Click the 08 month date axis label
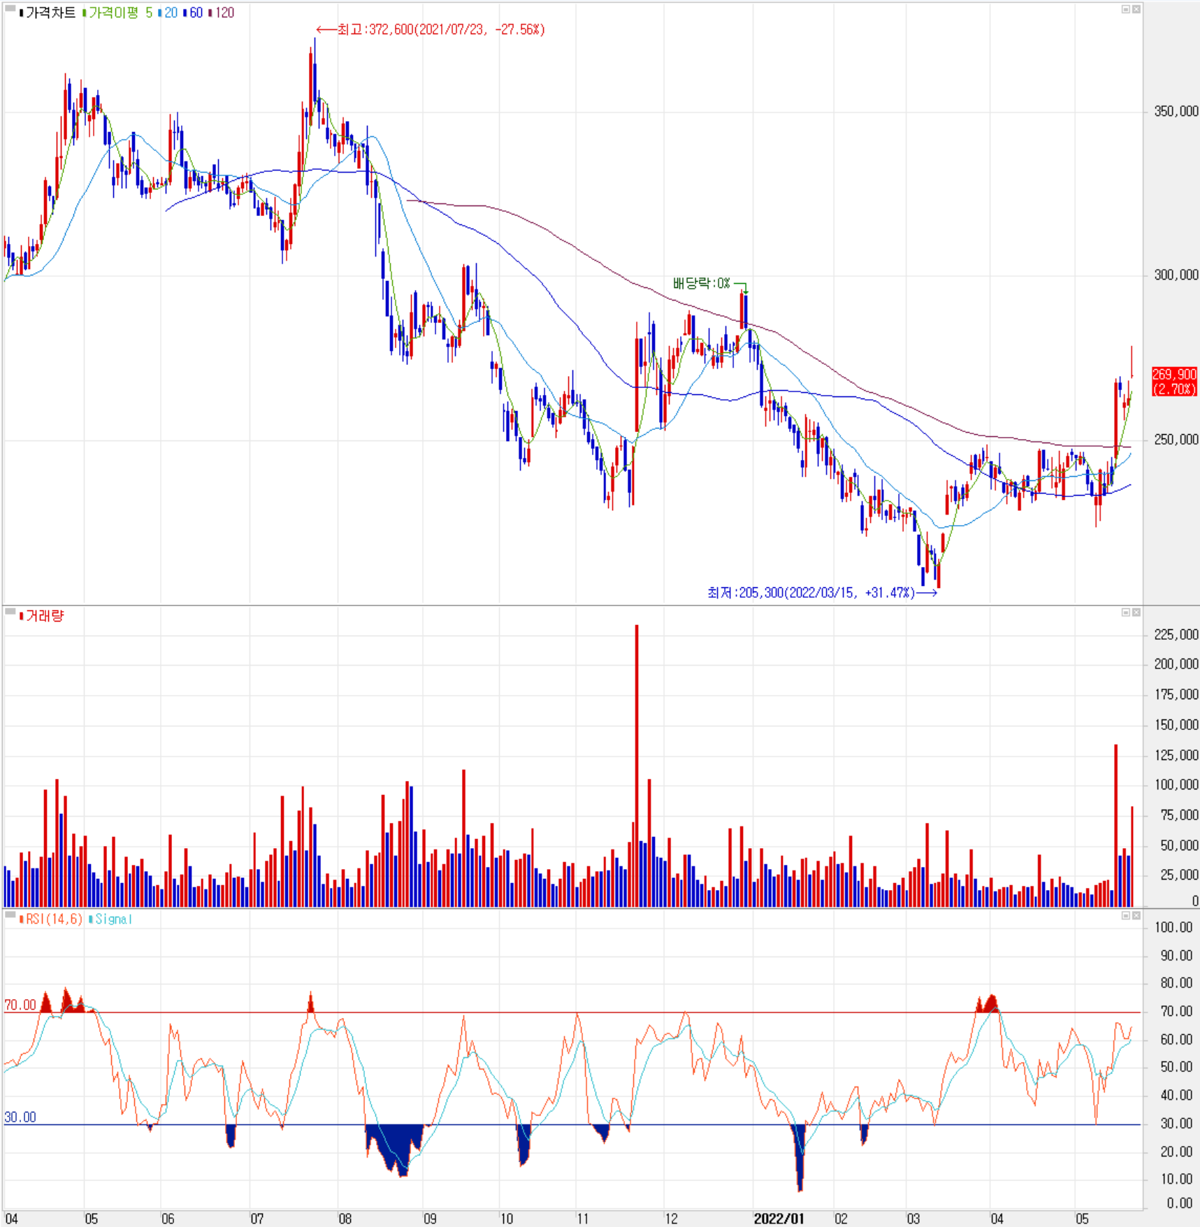The image size is (1200, 1227). [x=345, y=1219]
